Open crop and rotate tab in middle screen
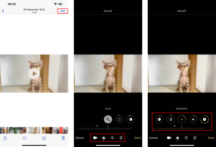 [121, 138]
